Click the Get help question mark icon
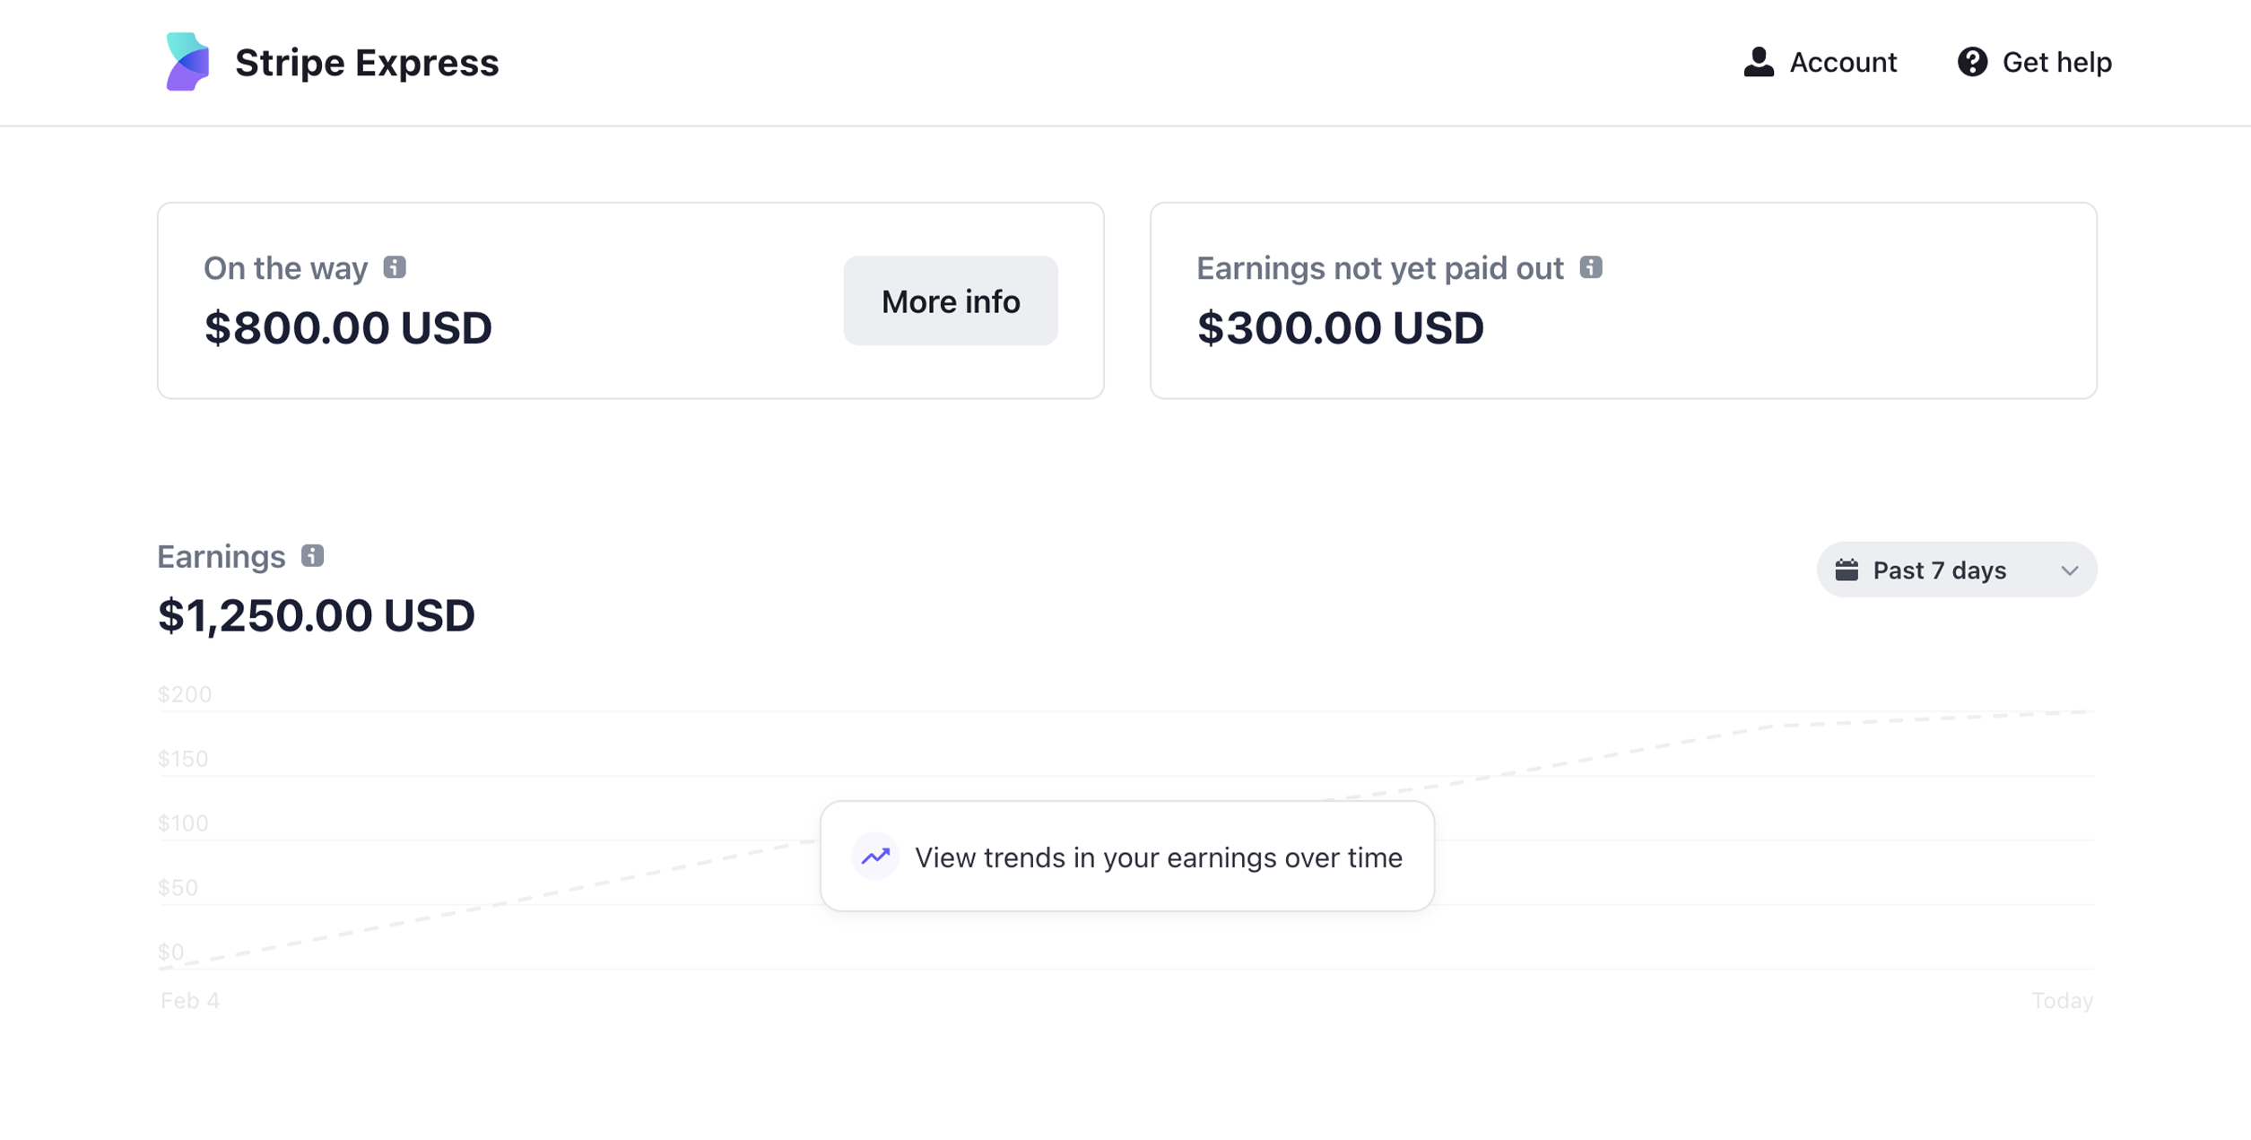2251x1140 pixels. [1971, 61]
